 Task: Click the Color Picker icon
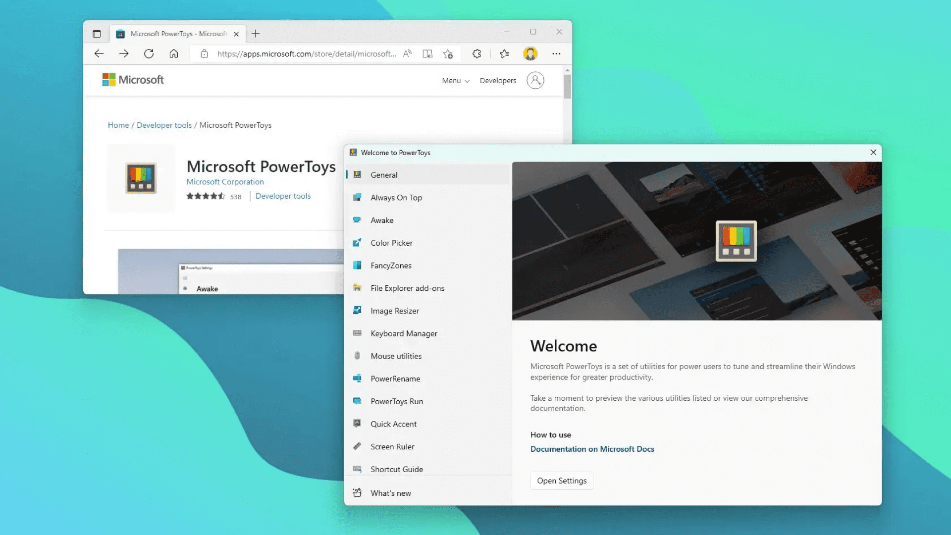(x=357, y=243)
